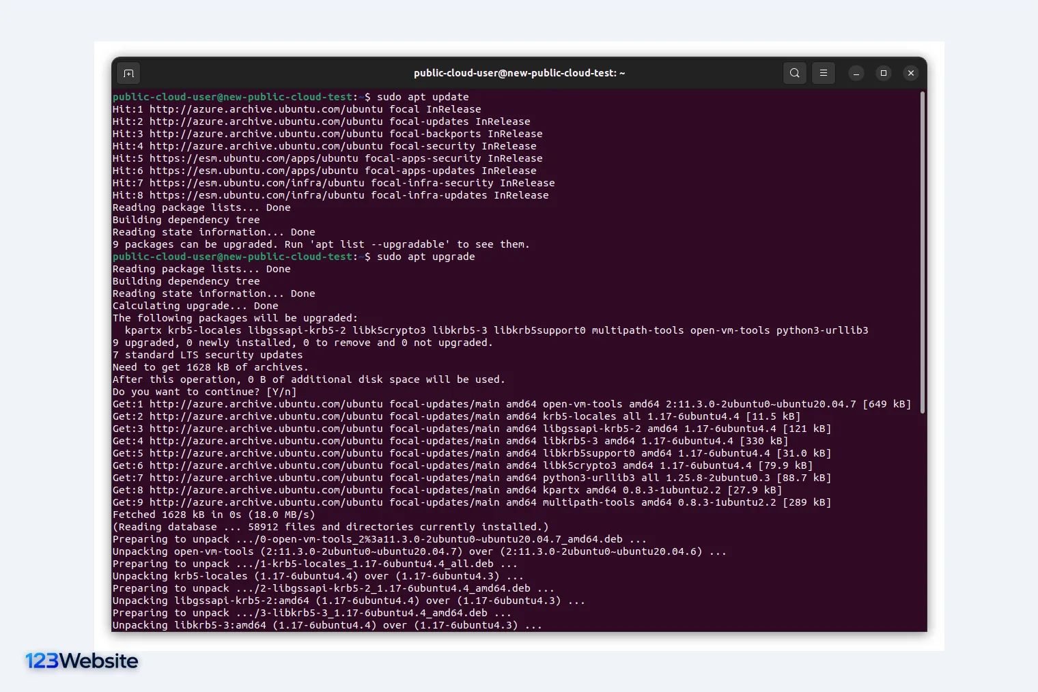
Task: Click 'Unpacking libkrb5-3:amd64' line
Action: coord(327,625)
